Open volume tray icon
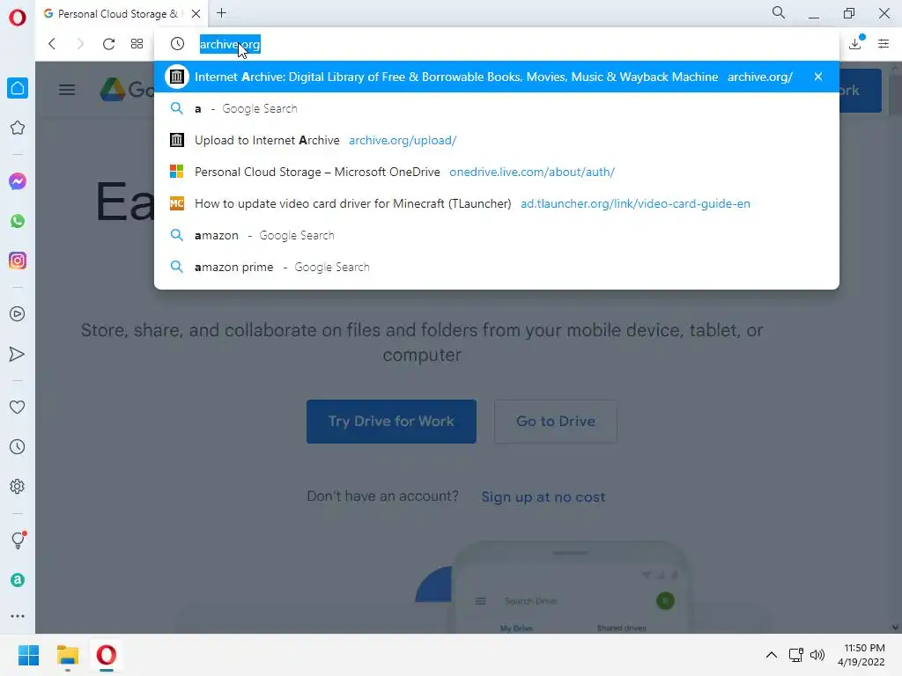The image size is (902, 676). click(817, 655)
